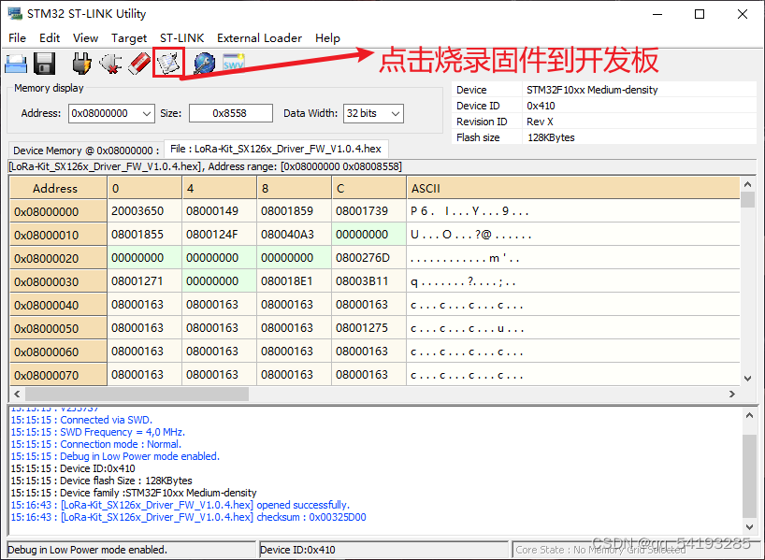The image size is (765, 560).
Task: Click the memory cell containing 08001275
Action: pos(368,328)
